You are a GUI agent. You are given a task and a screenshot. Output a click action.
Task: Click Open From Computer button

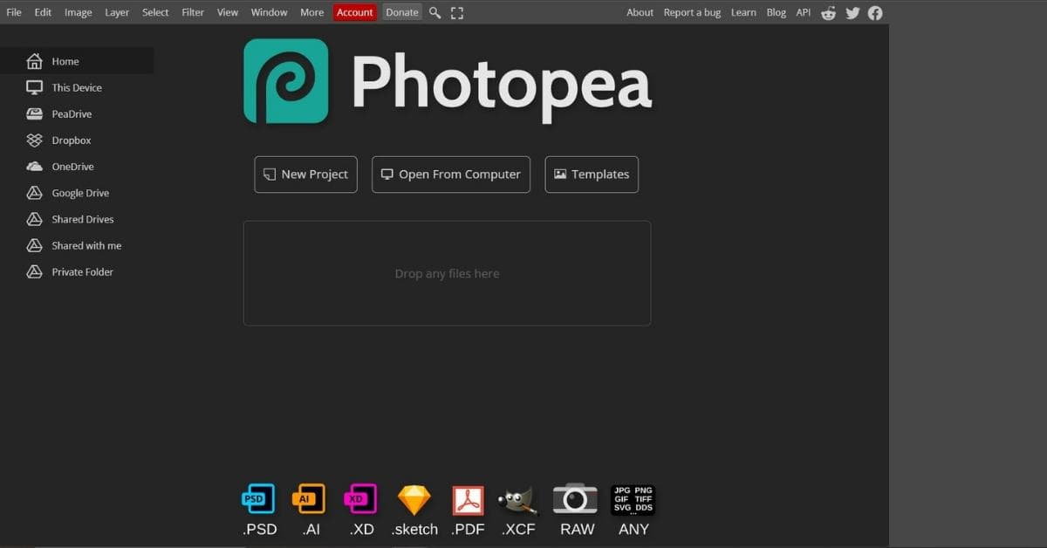[451, 175]
